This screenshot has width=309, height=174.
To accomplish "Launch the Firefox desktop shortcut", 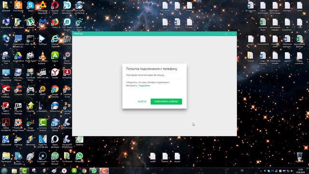I will click(55, 24).
